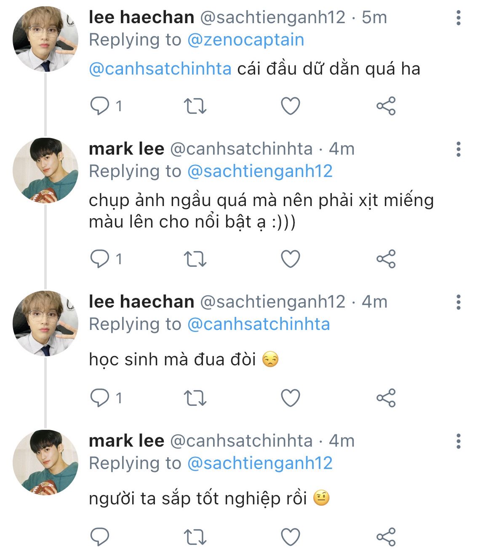Retweet mark lee's 'chụp ảnh ngầu' tweet

[x=195, y=259]
